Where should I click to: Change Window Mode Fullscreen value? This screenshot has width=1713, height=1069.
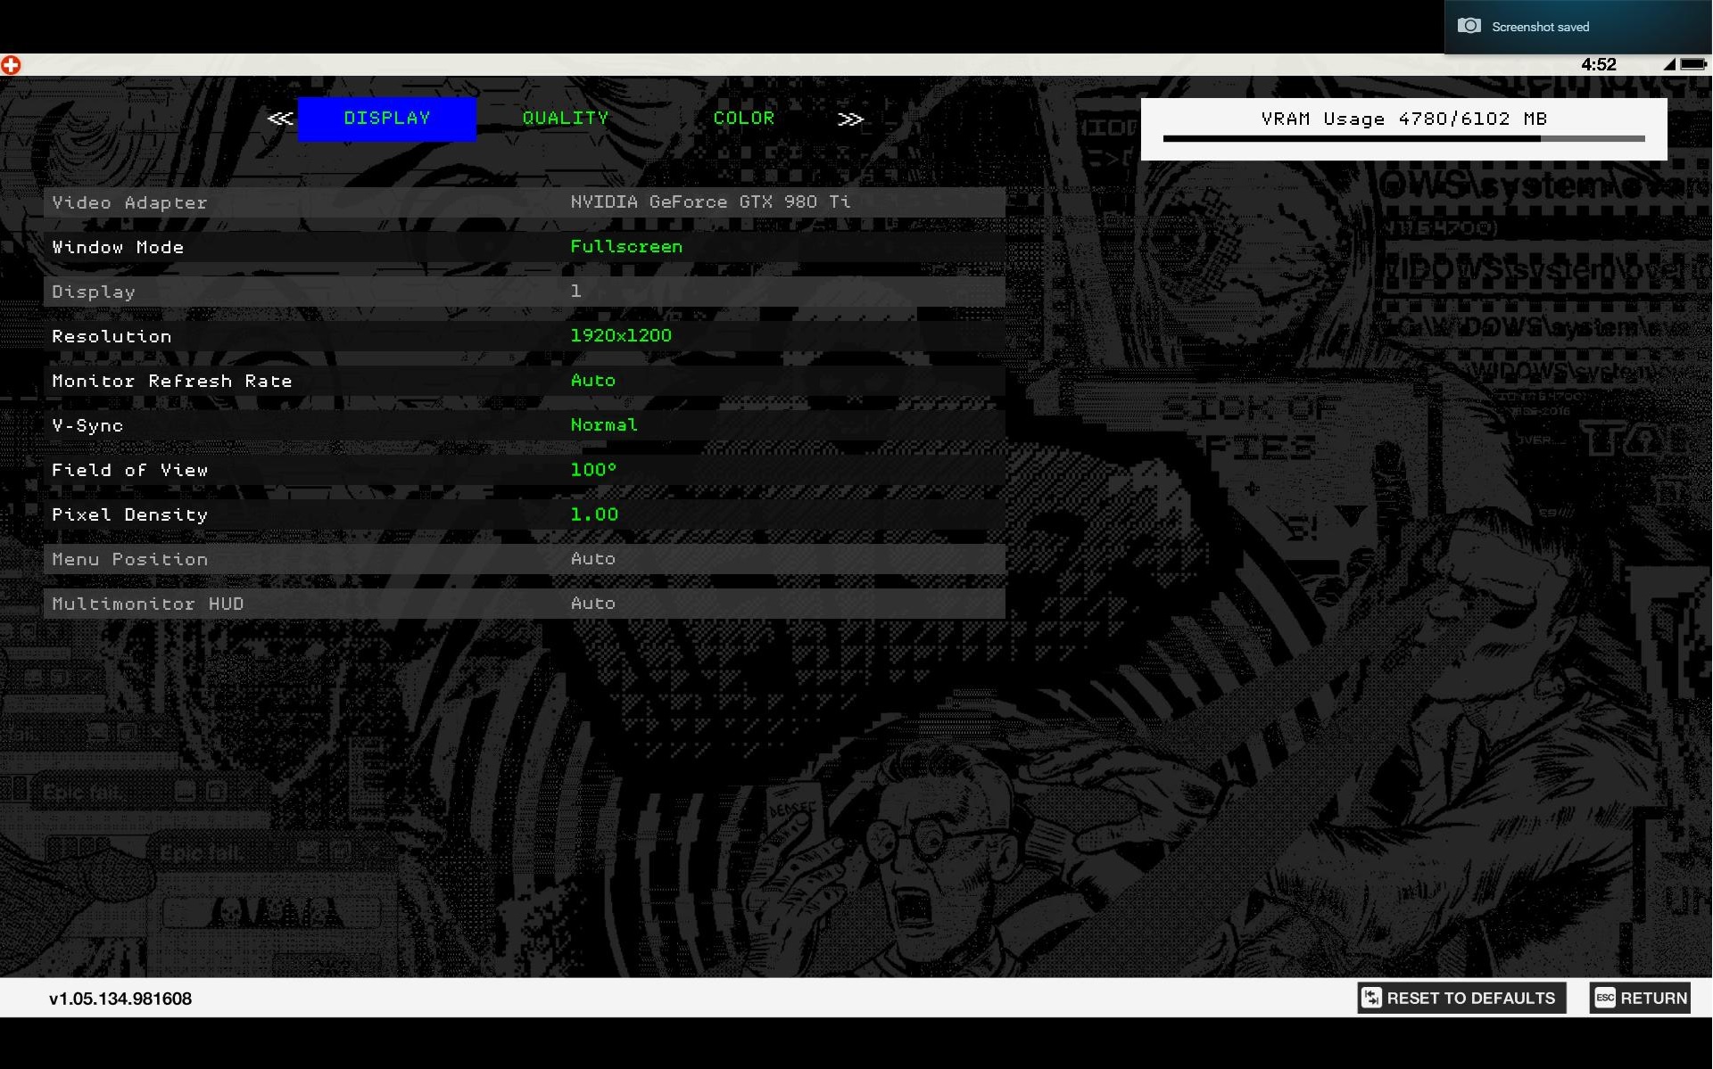[626, 247]
